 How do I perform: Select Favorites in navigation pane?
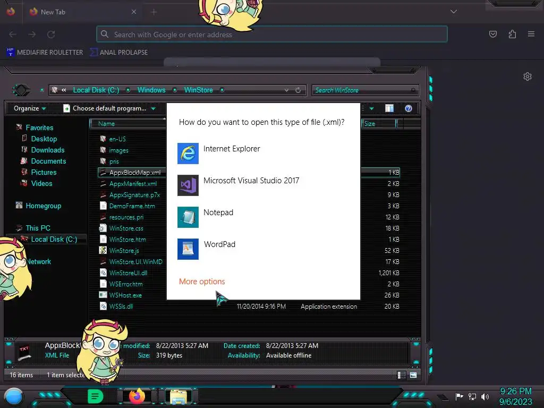coord(39,127)
